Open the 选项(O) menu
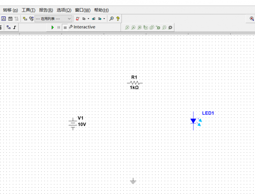 point(64,10)
